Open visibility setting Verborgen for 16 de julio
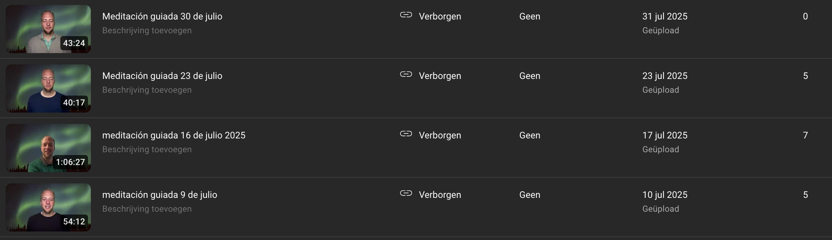The height and width of the screenshot is (240, 832). coord(440,135)
